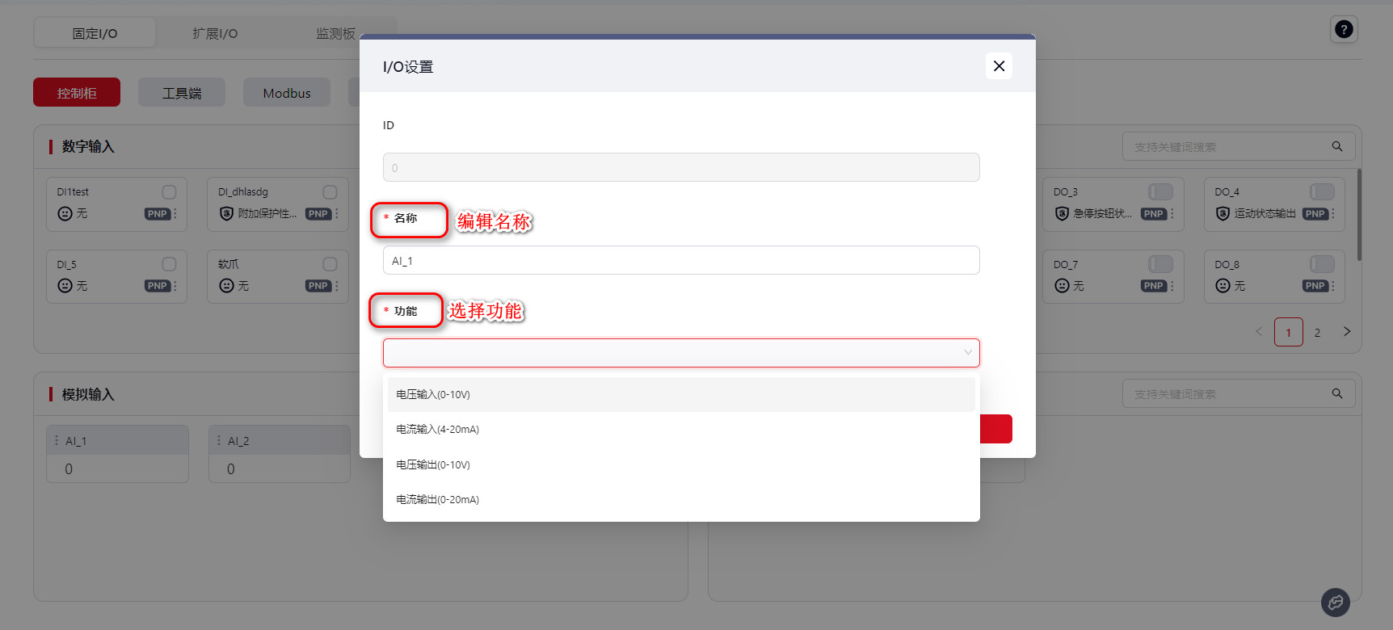1393x630 pixels.
Task: Close the I/O settings dialog
Action: click(x=999, y=66)
